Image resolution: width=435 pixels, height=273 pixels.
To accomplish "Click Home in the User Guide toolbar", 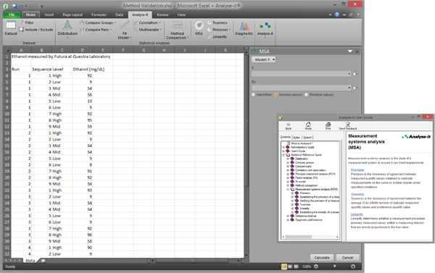I will coord(308,126).
